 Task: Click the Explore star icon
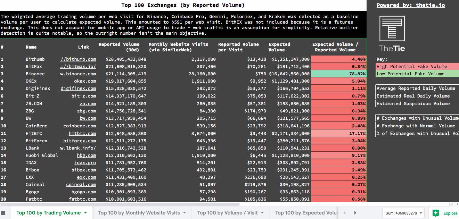click(436, 213)
